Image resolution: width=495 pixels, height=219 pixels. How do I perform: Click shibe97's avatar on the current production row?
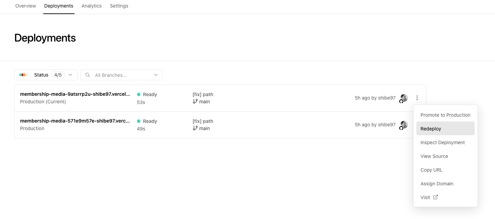coord(404,98)
